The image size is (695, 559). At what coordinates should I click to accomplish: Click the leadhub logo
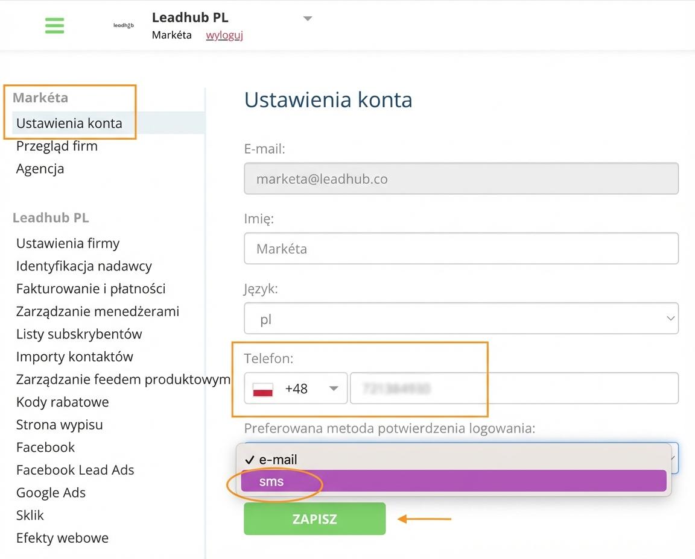click(x=123, y=26)
